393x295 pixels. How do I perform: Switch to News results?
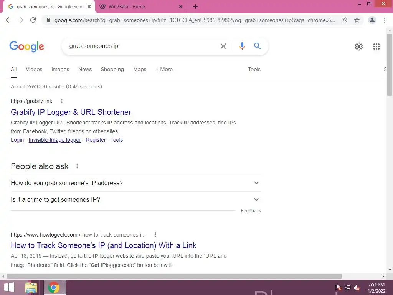click(x=85, y=70)
